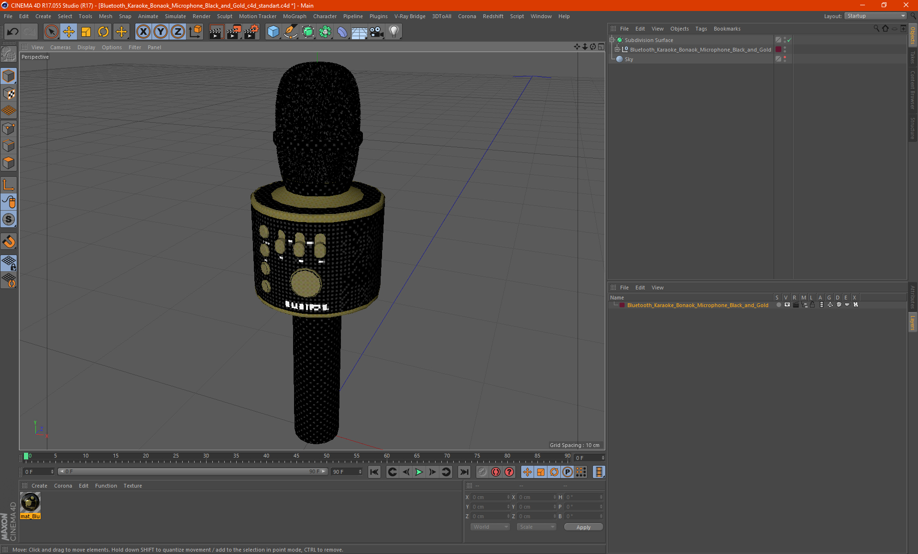This screenshot has width=918, height=554.
Task: Add a Floor environment object icon
Action: (x=360, y=32)
